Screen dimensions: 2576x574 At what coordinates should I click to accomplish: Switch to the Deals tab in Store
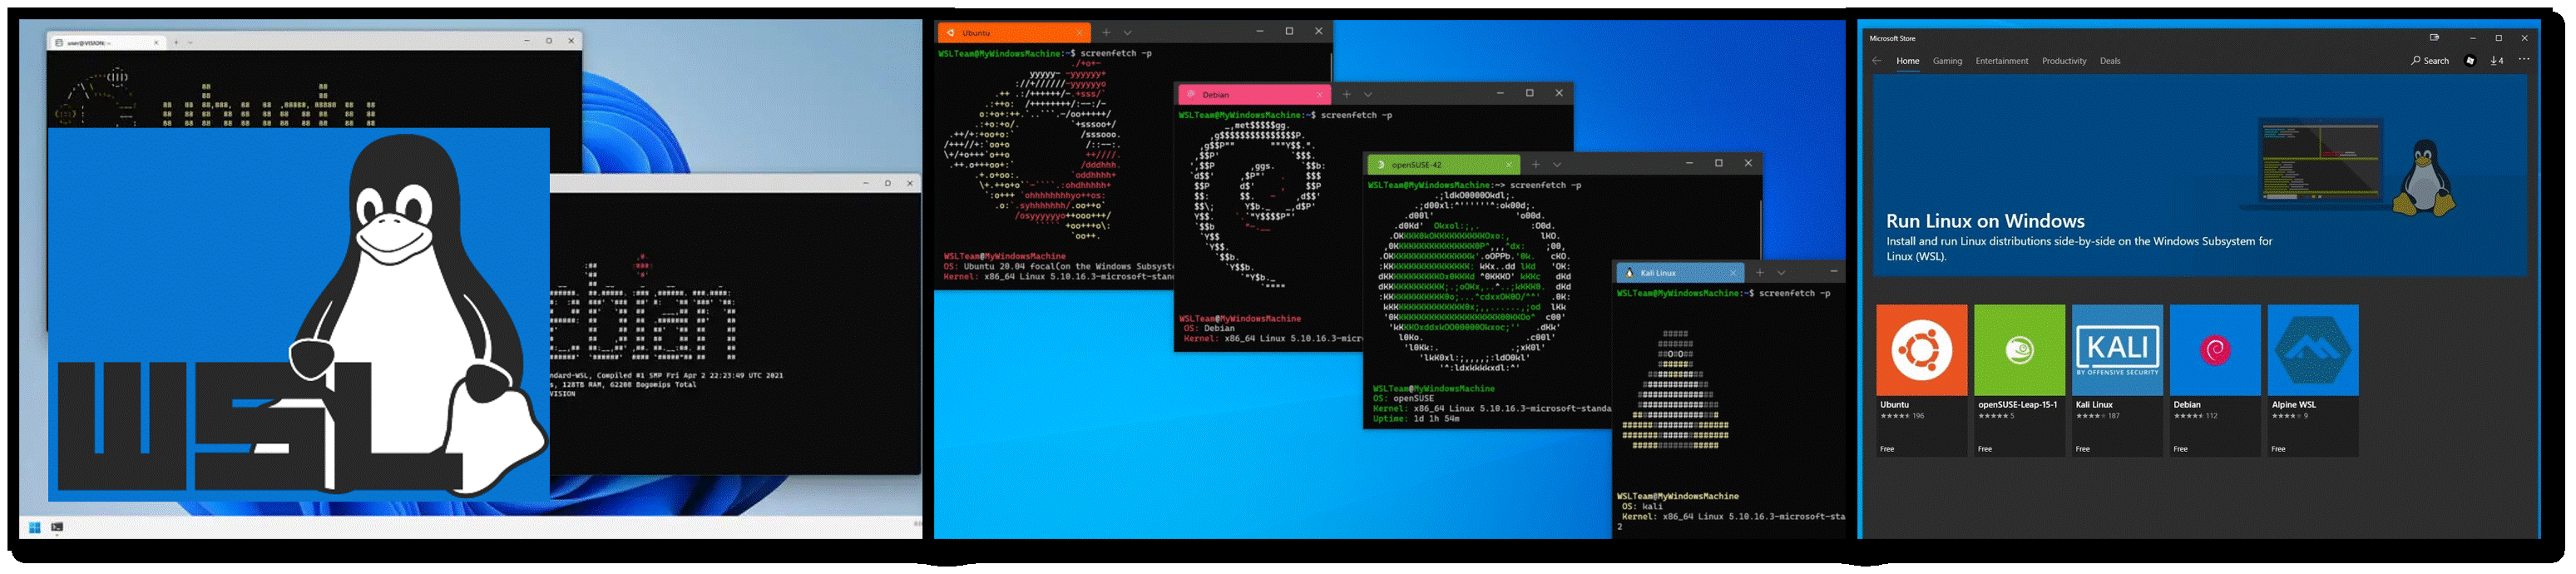click(2110, 61)
